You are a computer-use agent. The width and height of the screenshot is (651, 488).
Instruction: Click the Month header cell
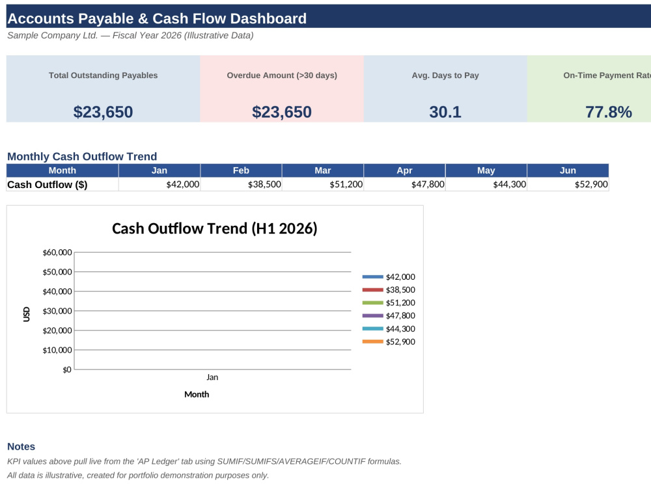[62, 170]
